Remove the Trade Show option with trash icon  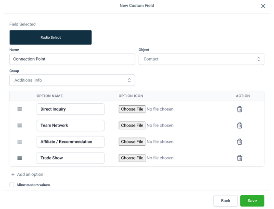point(240,158)
